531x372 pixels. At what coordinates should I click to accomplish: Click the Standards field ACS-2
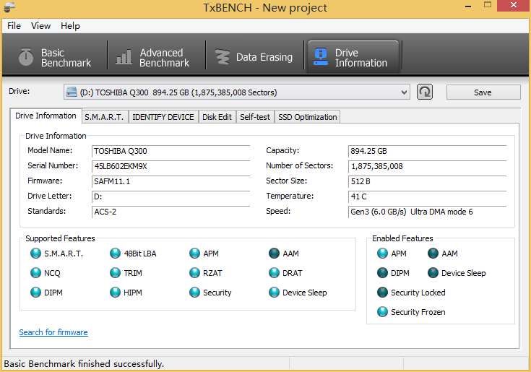(x=170, y=212)
